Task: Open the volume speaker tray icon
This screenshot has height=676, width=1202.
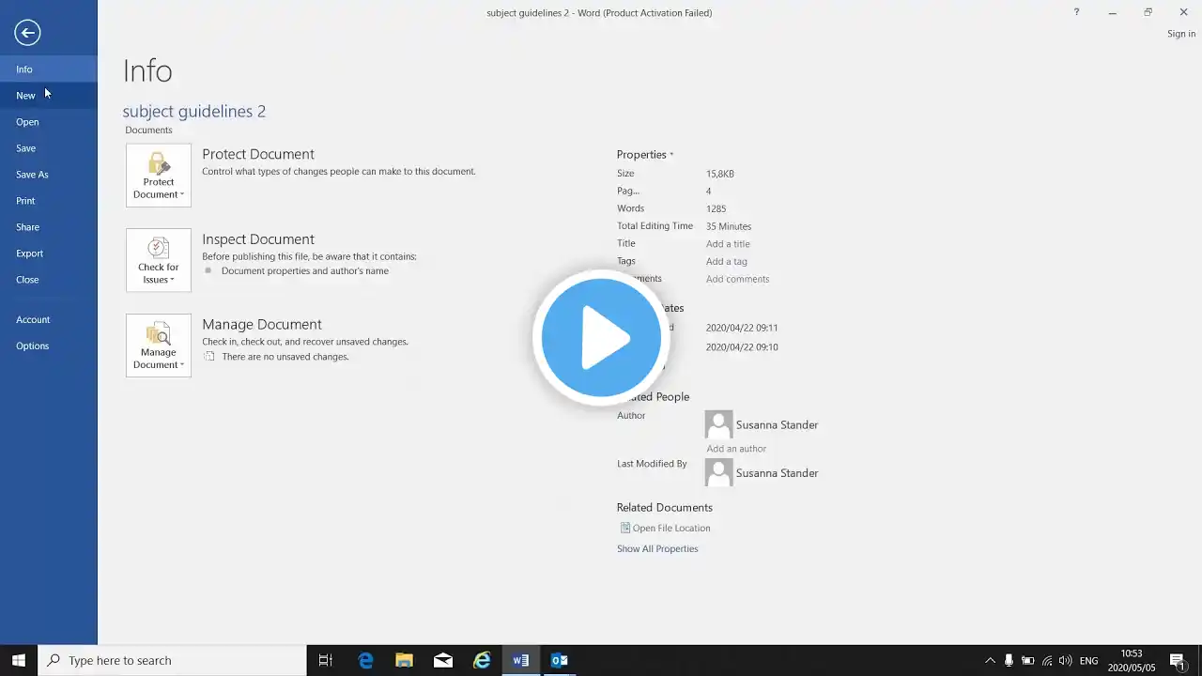Action: click(1066, 660)
